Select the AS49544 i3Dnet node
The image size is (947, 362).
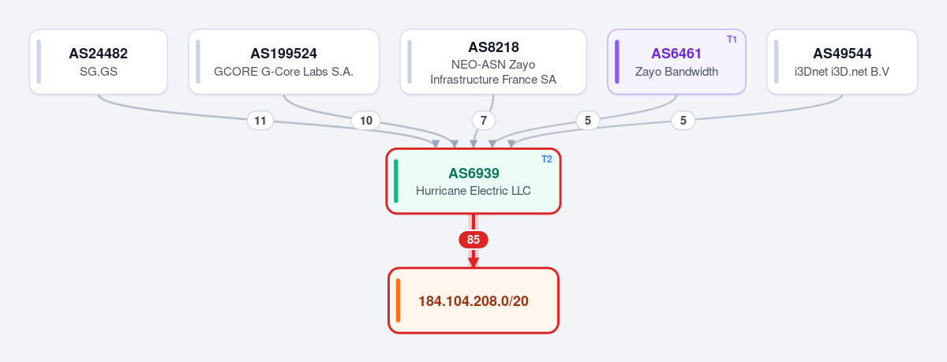point(842,62)
